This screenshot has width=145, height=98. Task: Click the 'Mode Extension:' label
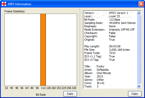[95, 30]
